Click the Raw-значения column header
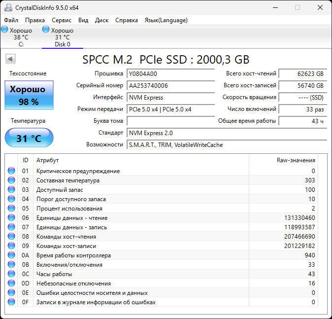This screenshot has width=332, height=319. (x=296, y=160)
